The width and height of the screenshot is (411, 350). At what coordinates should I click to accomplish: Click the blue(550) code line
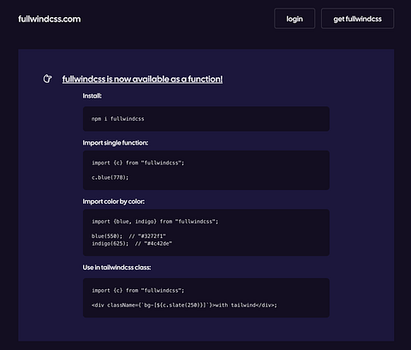click(107, 236)
